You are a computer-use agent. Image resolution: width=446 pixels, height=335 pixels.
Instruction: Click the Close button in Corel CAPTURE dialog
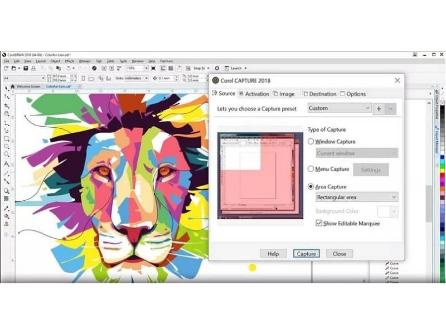(x=339, y=254)
